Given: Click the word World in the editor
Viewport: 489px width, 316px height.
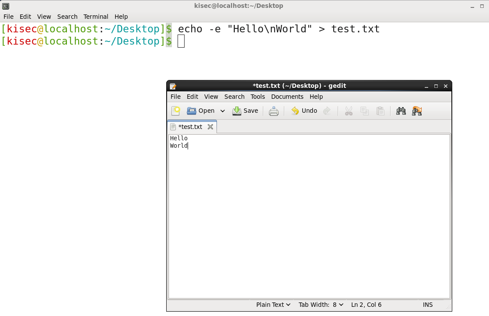Looking at the screenshot, I should point(179,146).
